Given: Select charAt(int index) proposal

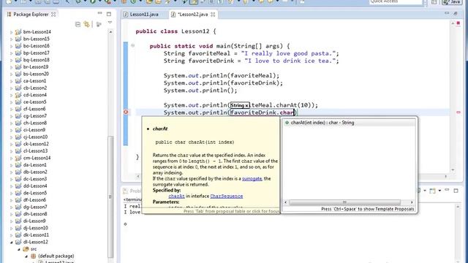Looking at the screenshot, I should pyautogui.click(x=349, y=123).
